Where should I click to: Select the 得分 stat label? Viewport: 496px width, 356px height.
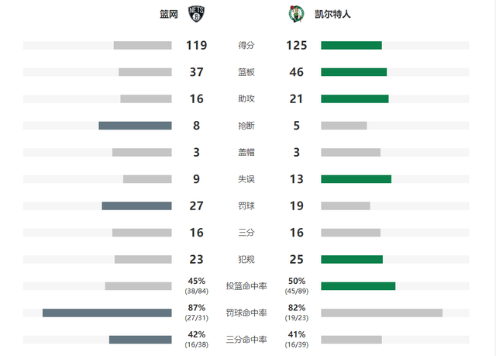pyautogui.click(x=246, y=45)
